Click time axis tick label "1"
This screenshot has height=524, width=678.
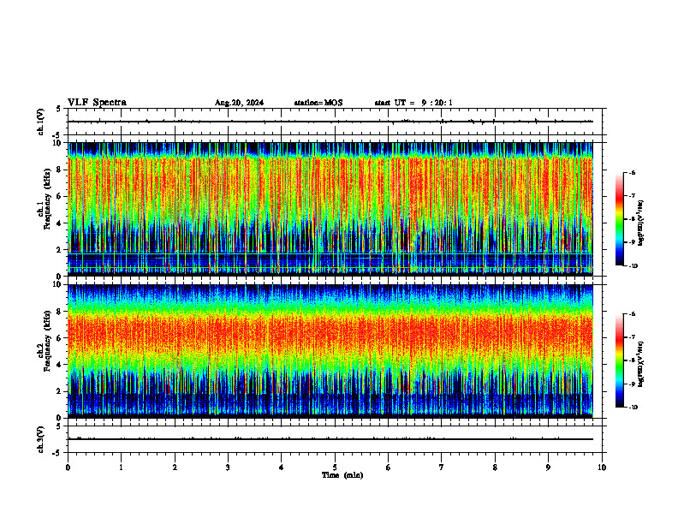pos(121,467)
